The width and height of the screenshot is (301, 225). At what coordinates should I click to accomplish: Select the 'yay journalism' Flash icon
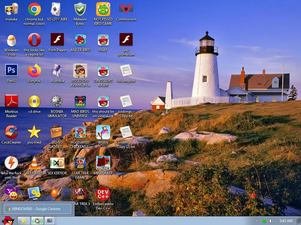pyautogui.click(x=126, y=40)
